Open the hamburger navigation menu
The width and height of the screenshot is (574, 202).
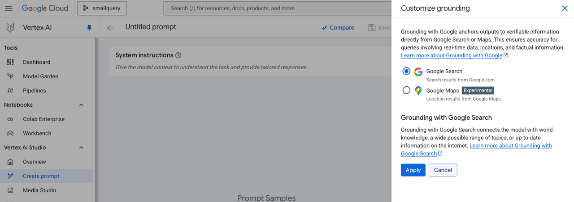9,8
